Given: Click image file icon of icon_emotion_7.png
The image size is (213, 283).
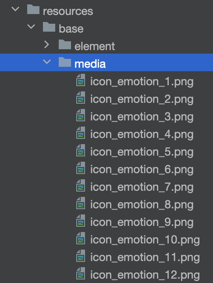Looking at the screenshot, I should [x=81, y=185].
